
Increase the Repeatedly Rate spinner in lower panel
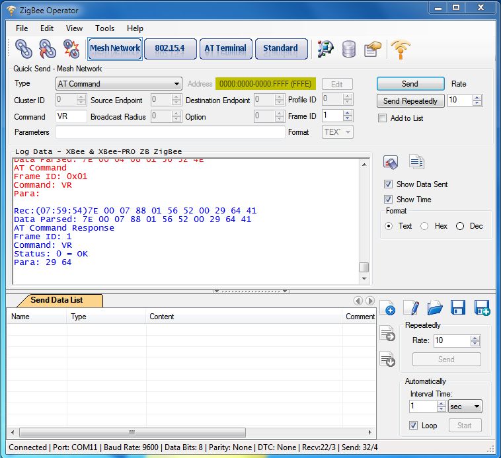tap(475, 338)
